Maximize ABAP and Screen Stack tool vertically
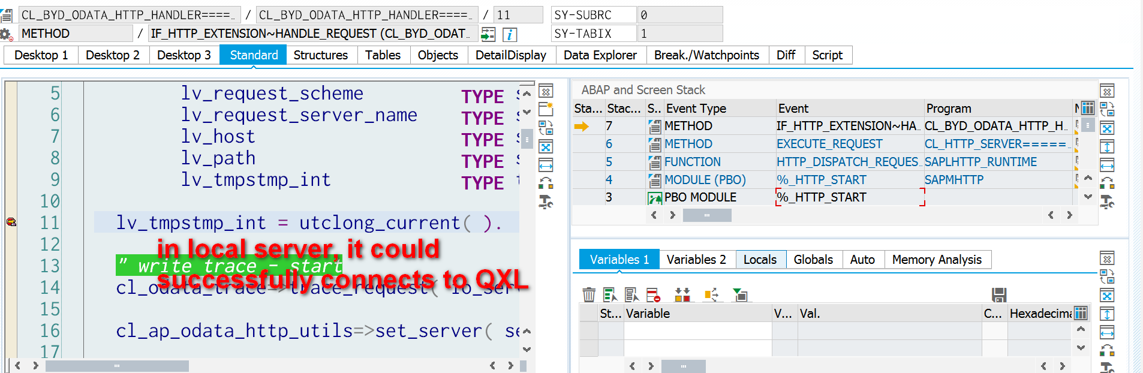1143x373 pixels. pyautogui.click(x=1107, y=146)
